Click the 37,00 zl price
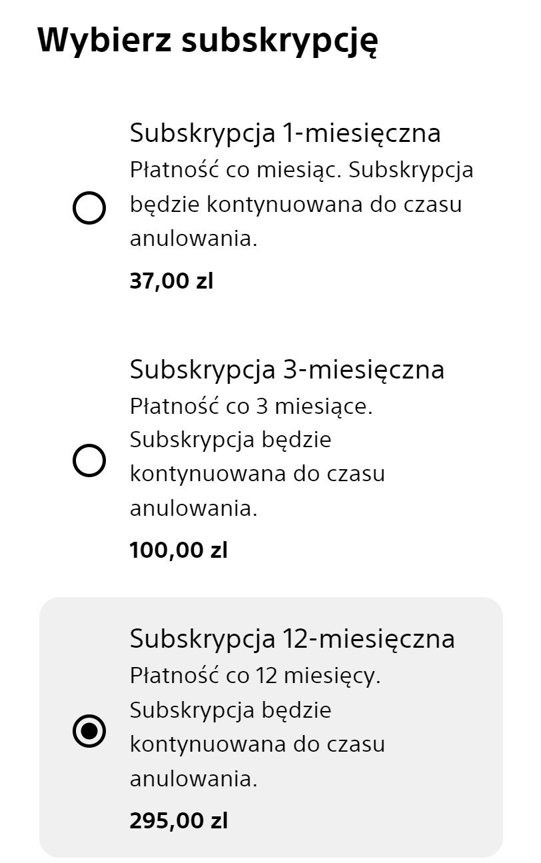541x863 pixels. 171,281
